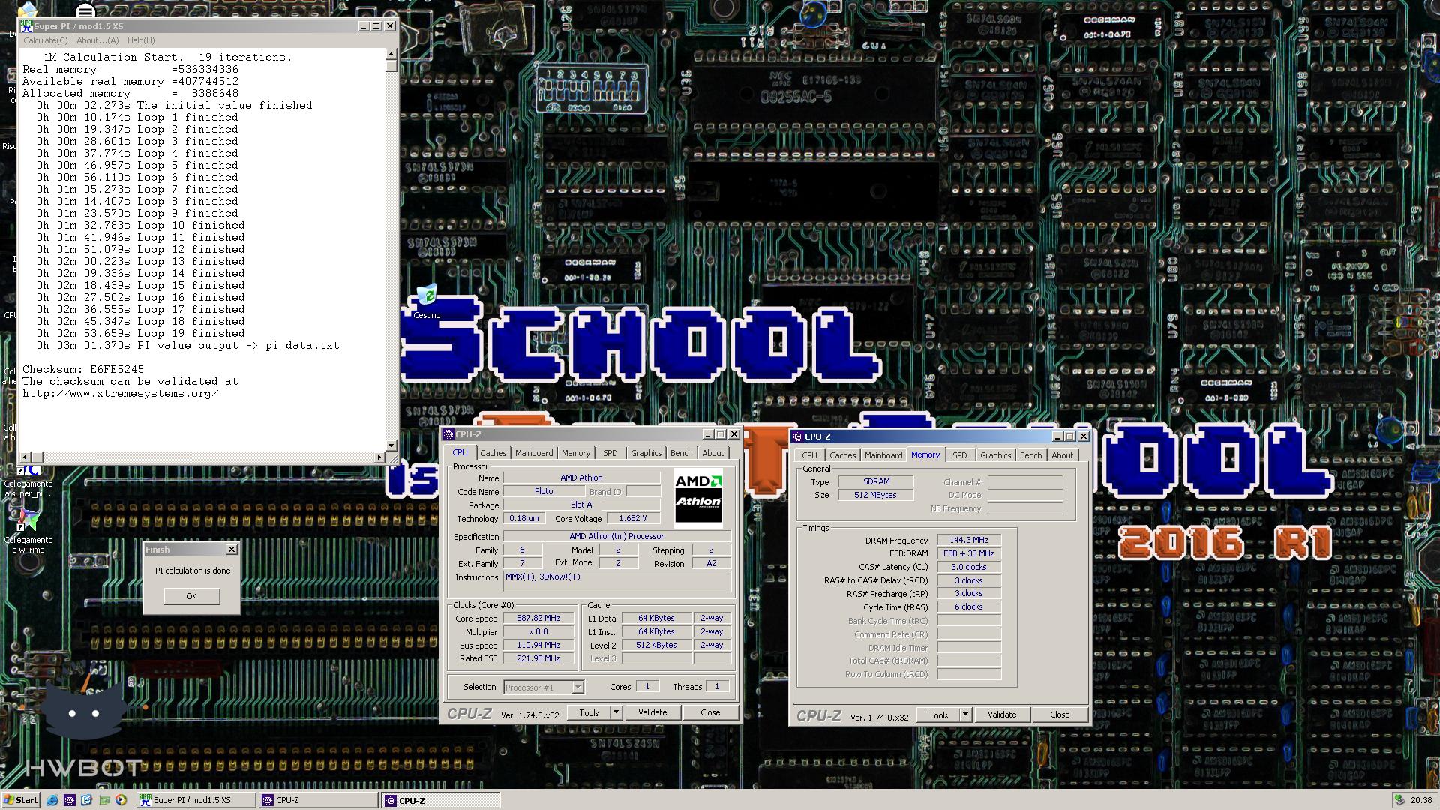
Task: Click Close button in left CPU-Z window
Action: 710,712
